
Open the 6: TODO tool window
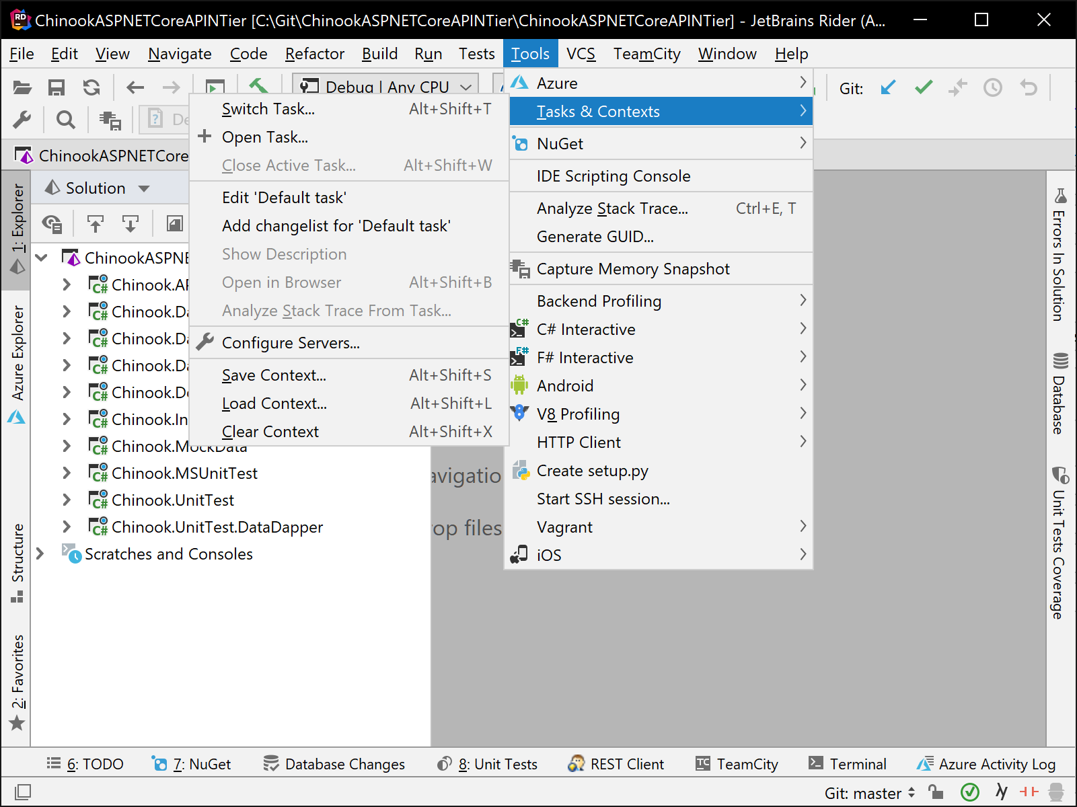tap(85, 764)
